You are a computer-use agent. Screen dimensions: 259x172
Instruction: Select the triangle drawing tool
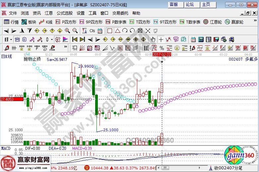(117, 30)
